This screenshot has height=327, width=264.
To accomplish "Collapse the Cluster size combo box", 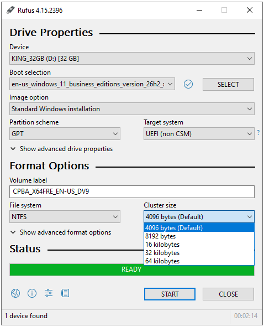I will (199, 217).
